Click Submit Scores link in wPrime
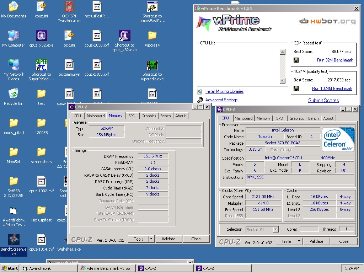The height and width of the screenshot is (273, 364). [x=323, y=100]
